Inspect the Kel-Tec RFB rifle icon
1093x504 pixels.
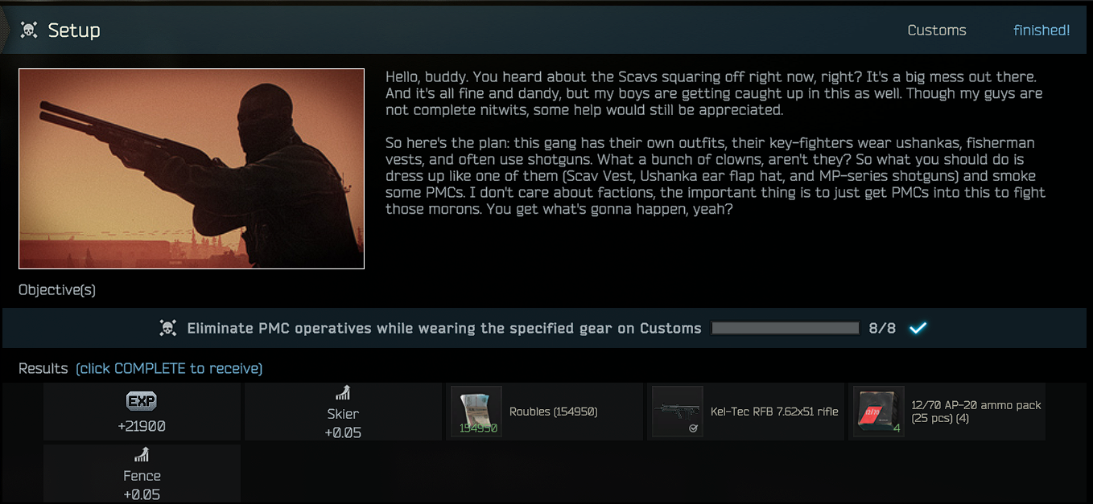coord(677,412)
